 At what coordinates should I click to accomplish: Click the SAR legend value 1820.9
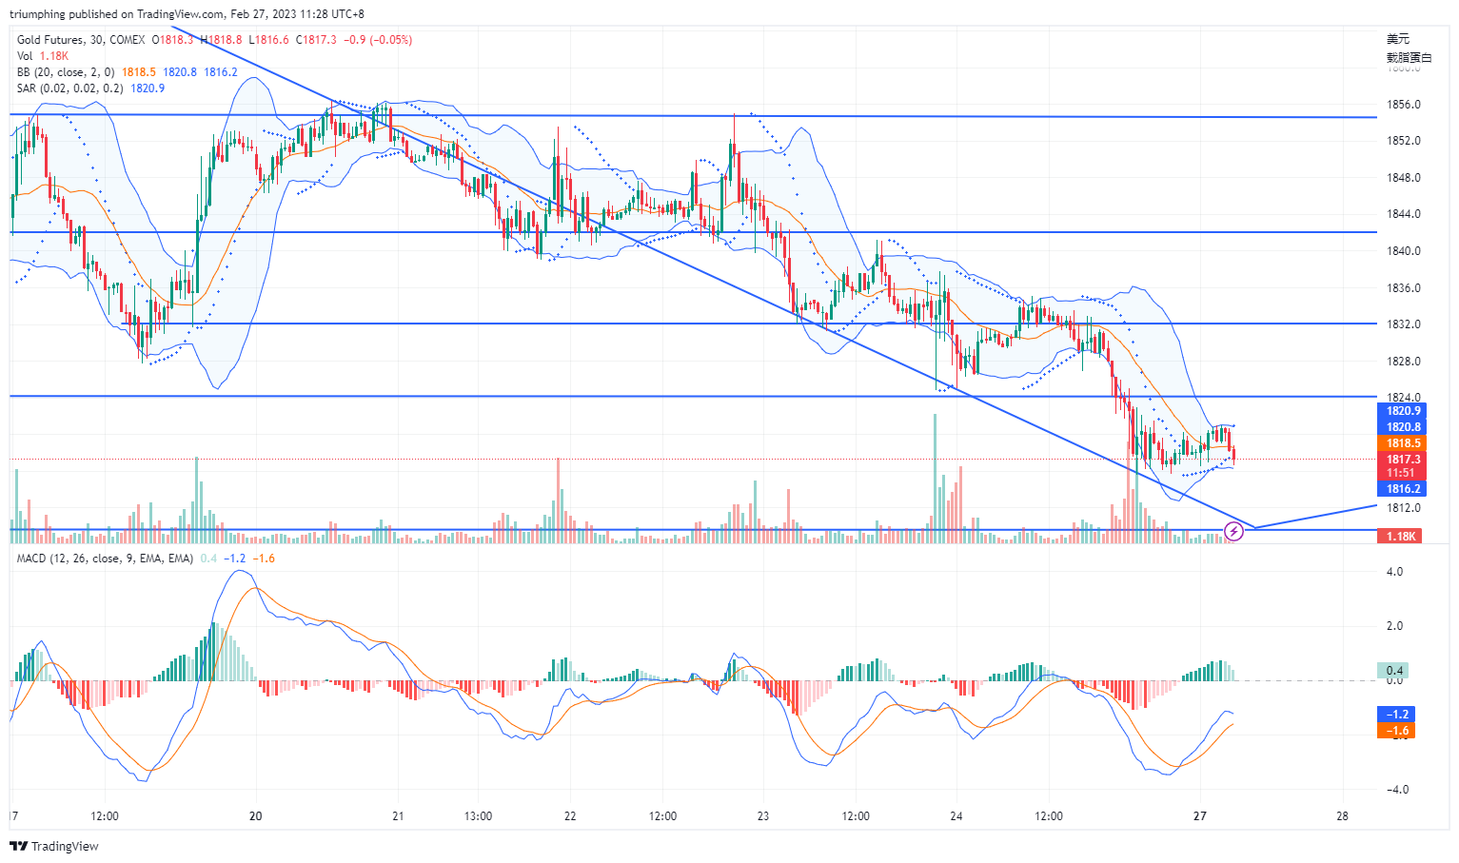pyautogui.click(x=148, y=88)
